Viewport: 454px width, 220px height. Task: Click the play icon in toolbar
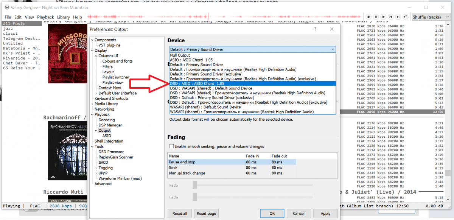pos(383,17)
